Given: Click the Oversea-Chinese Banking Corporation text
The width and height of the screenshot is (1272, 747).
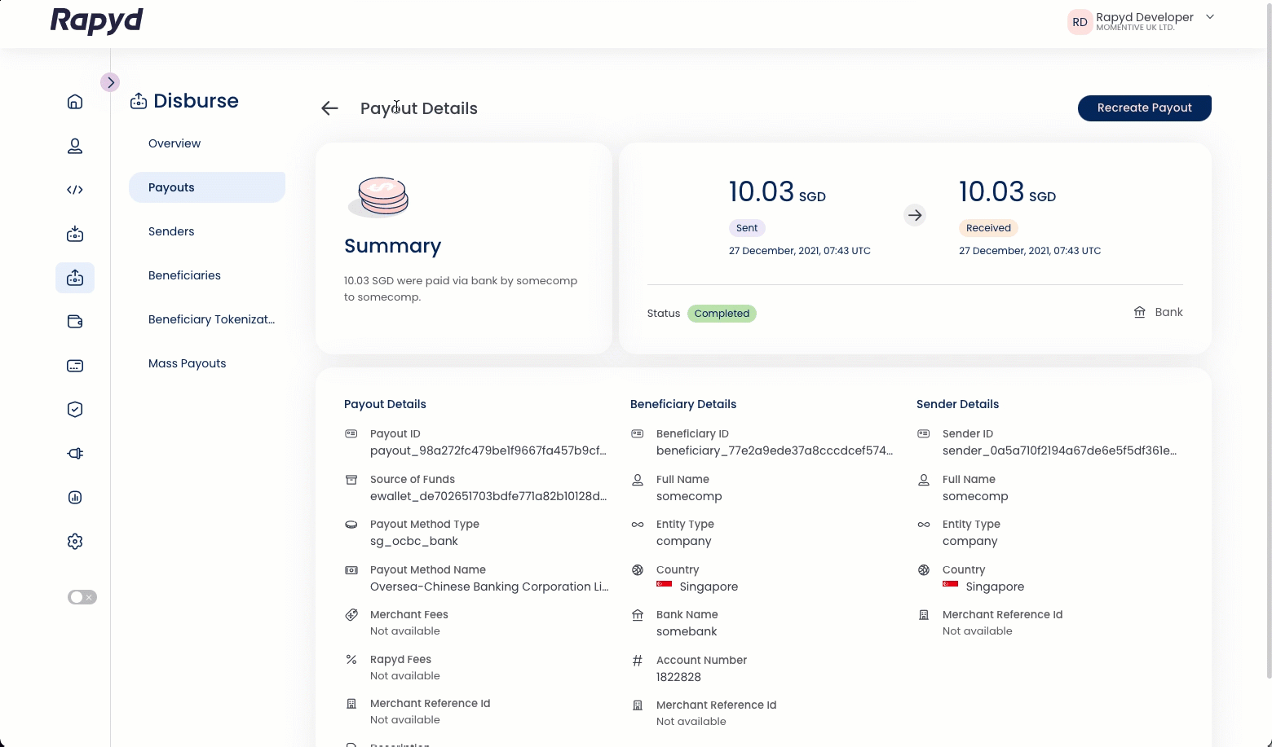Looking at the screenshot, I should (489, 587).
